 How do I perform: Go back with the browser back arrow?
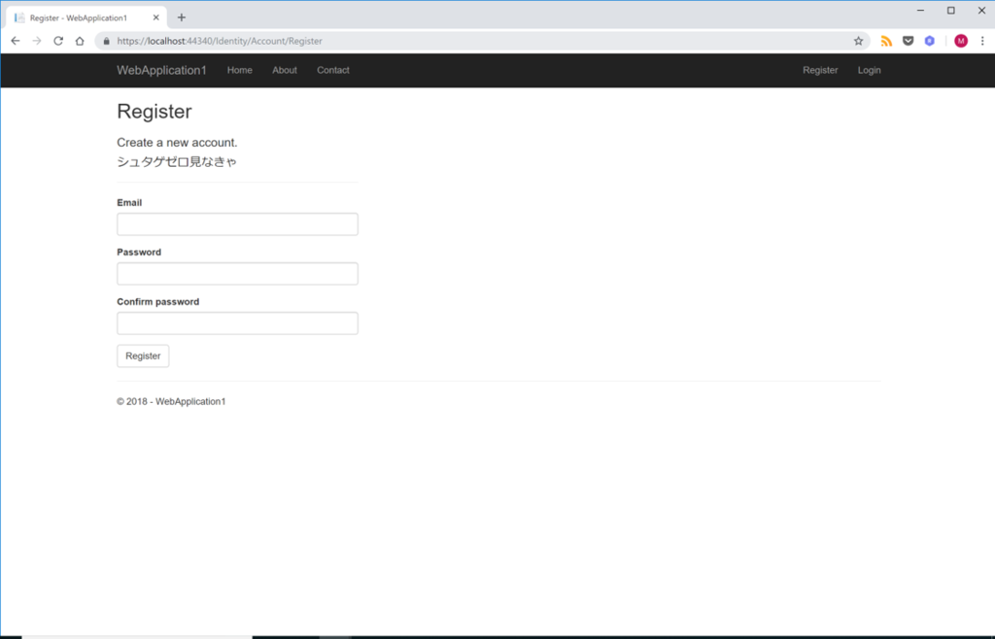(16, 41)
